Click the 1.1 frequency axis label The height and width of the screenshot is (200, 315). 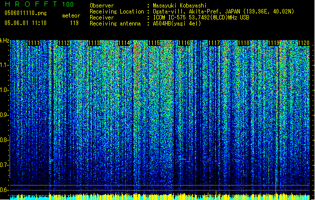click(x=4, y=65)
